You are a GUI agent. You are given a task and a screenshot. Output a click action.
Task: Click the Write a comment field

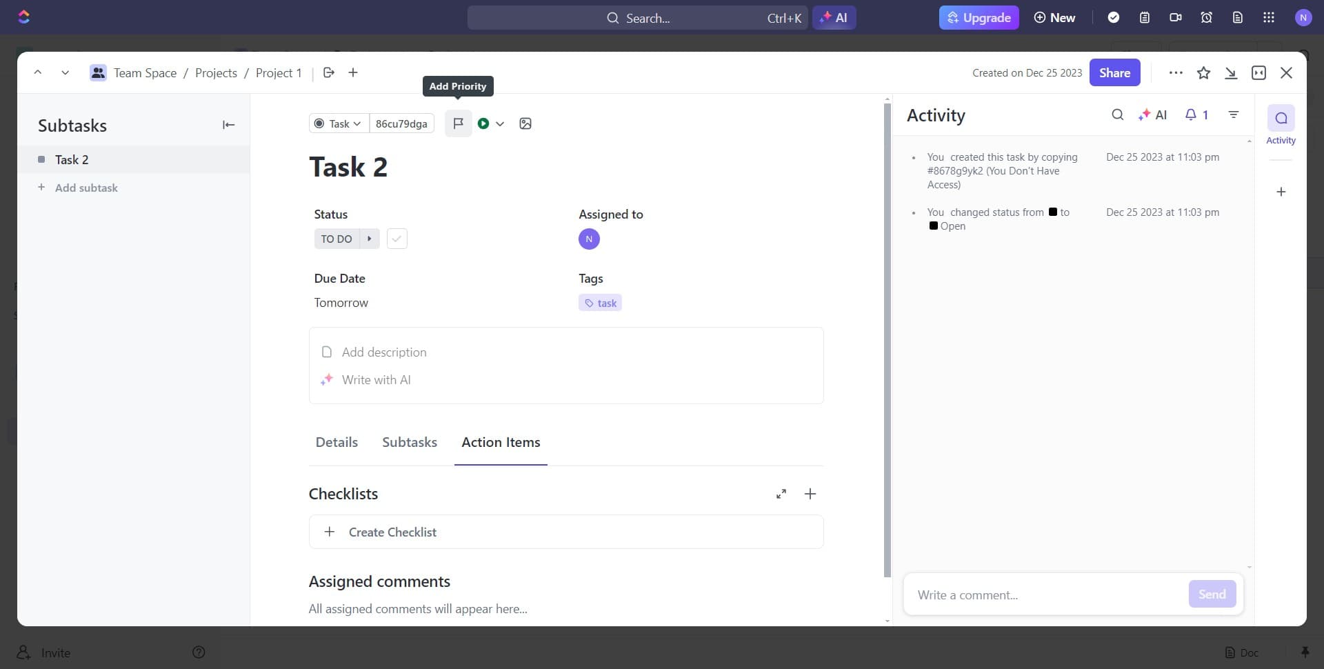point(1045,595)
